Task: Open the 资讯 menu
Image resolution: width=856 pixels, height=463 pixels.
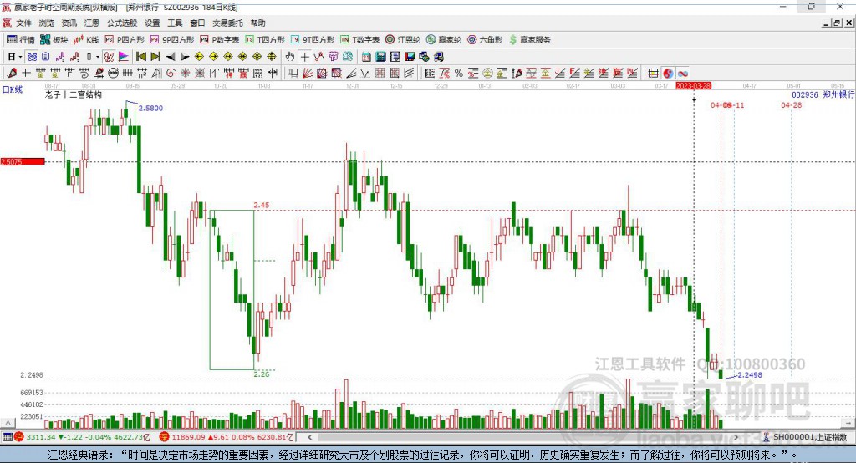Action: click(69, 23)
